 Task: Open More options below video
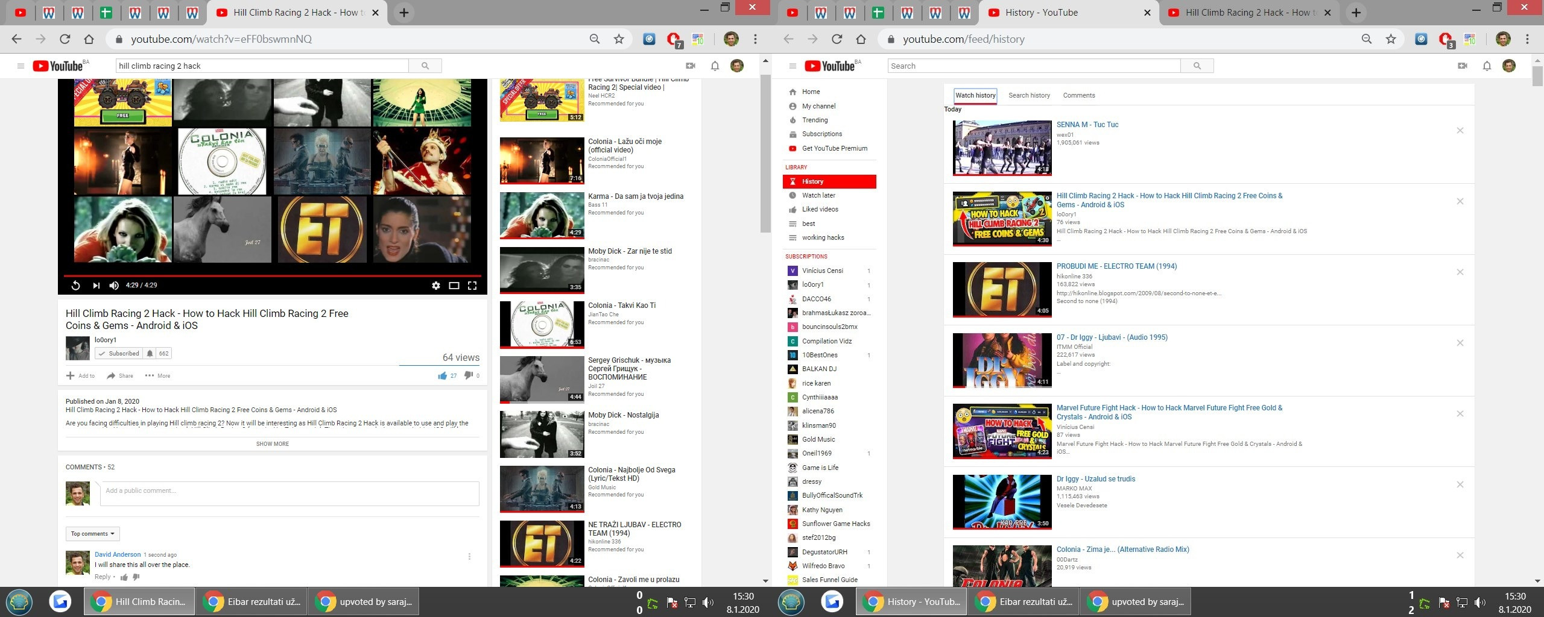pyautogui.click(x=157, y=375)
